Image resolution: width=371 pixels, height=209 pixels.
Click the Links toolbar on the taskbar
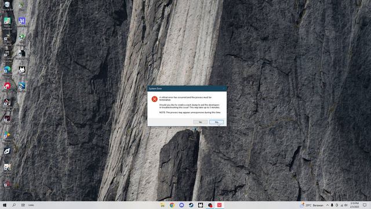click(31, 205)
